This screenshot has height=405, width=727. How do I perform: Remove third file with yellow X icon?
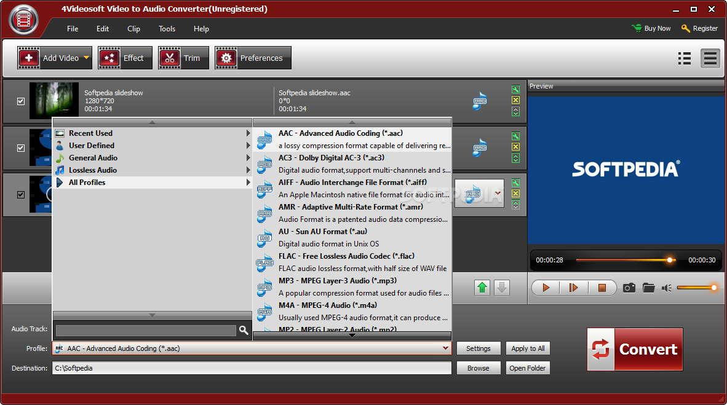515,193
